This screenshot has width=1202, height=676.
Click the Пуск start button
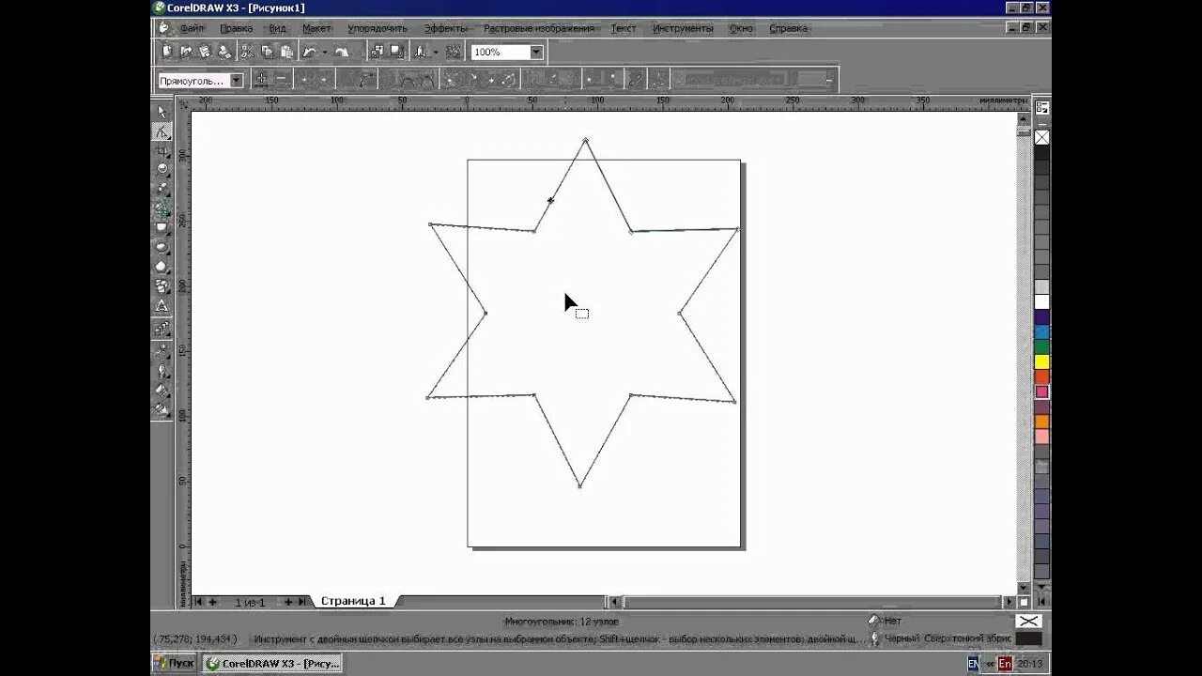click(175, 663)
